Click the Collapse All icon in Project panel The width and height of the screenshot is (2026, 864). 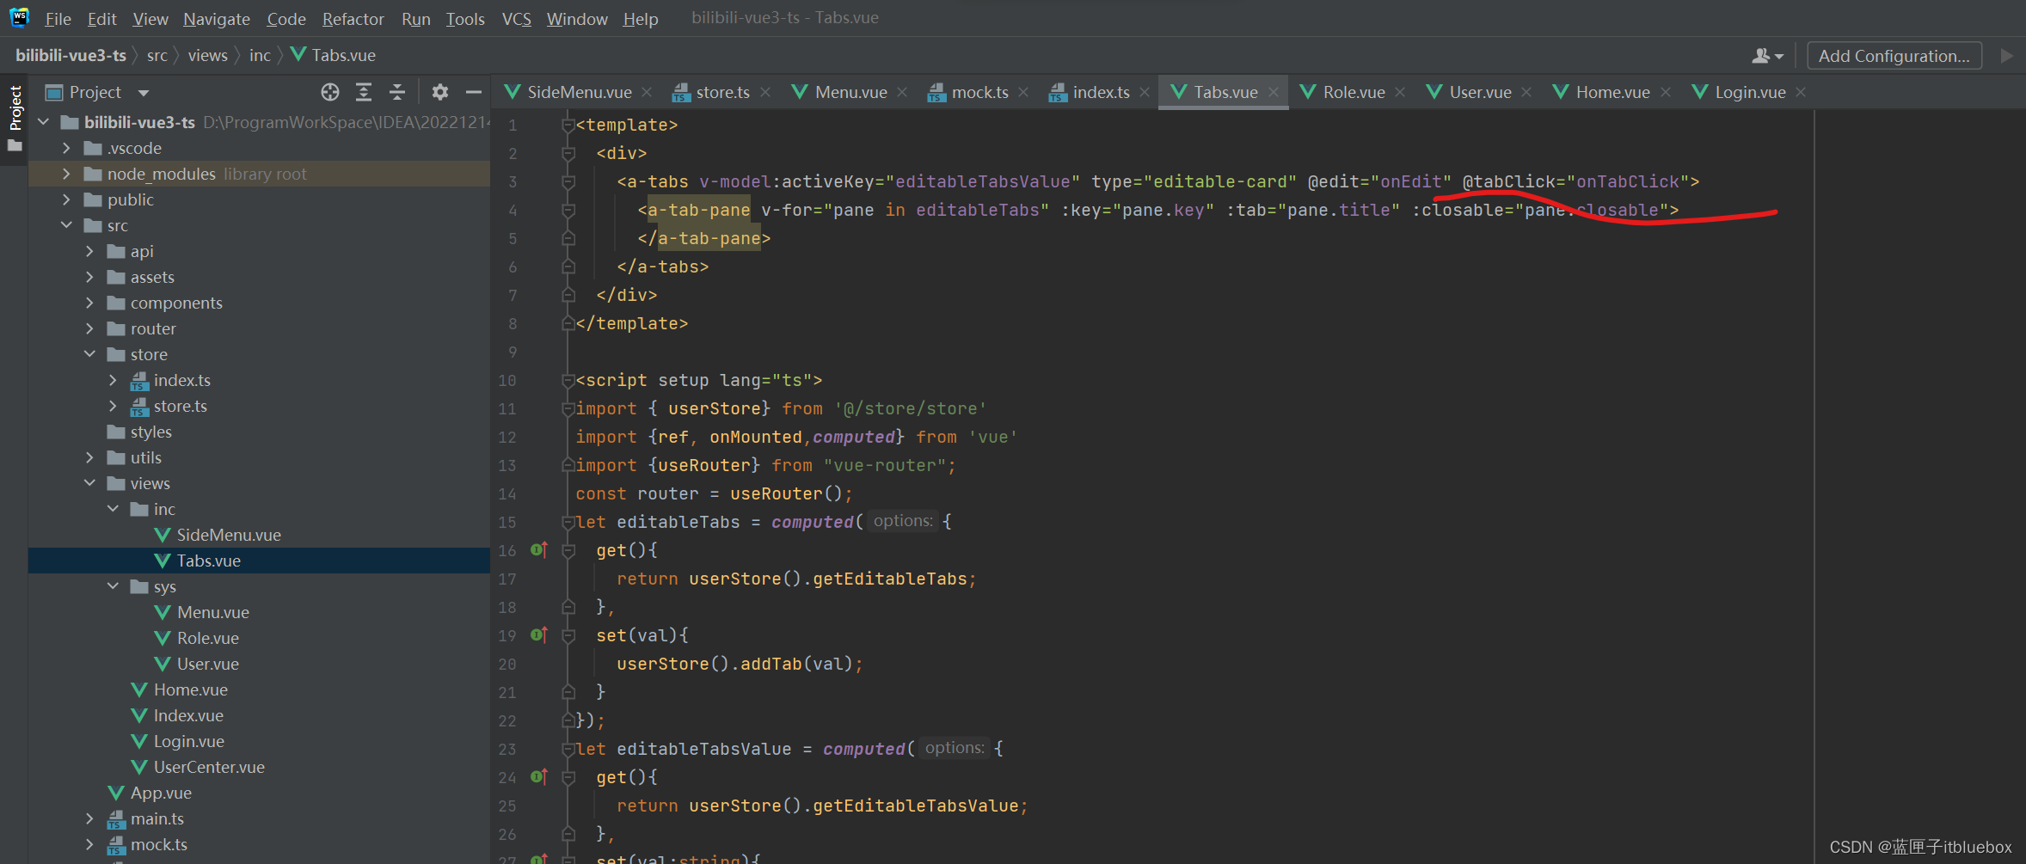(x=397, y=92)
